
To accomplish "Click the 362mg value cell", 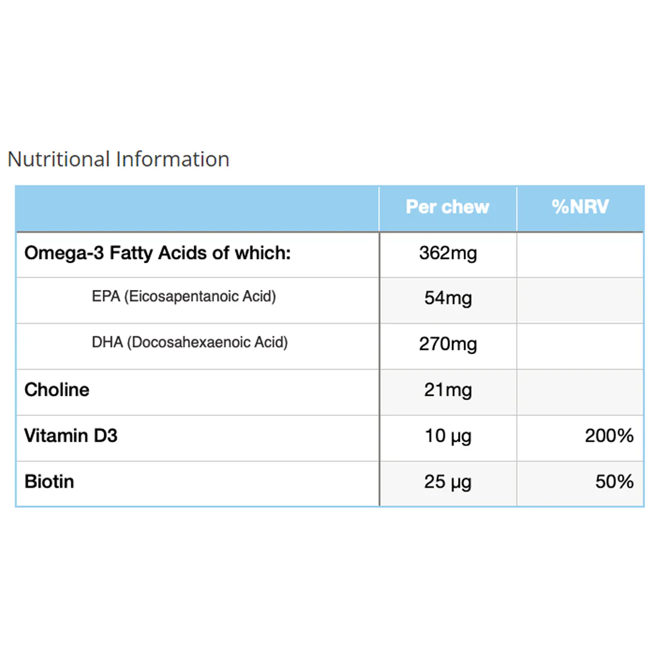I will (448, 253).
